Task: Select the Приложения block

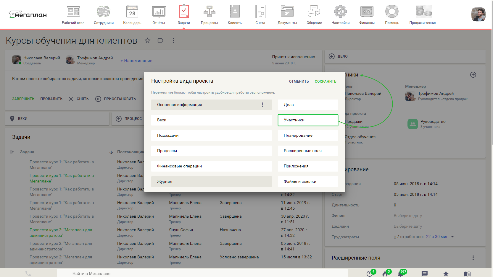Action: (x=308, y=166)
